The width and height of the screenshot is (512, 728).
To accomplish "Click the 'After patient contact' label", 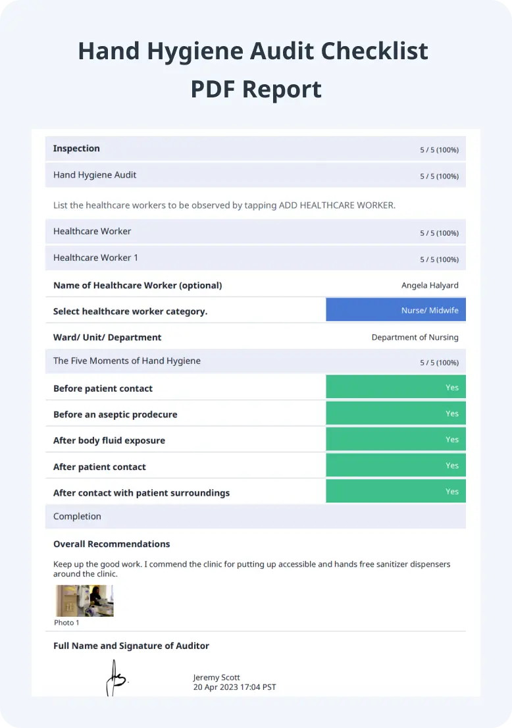I will coord(99,467).
